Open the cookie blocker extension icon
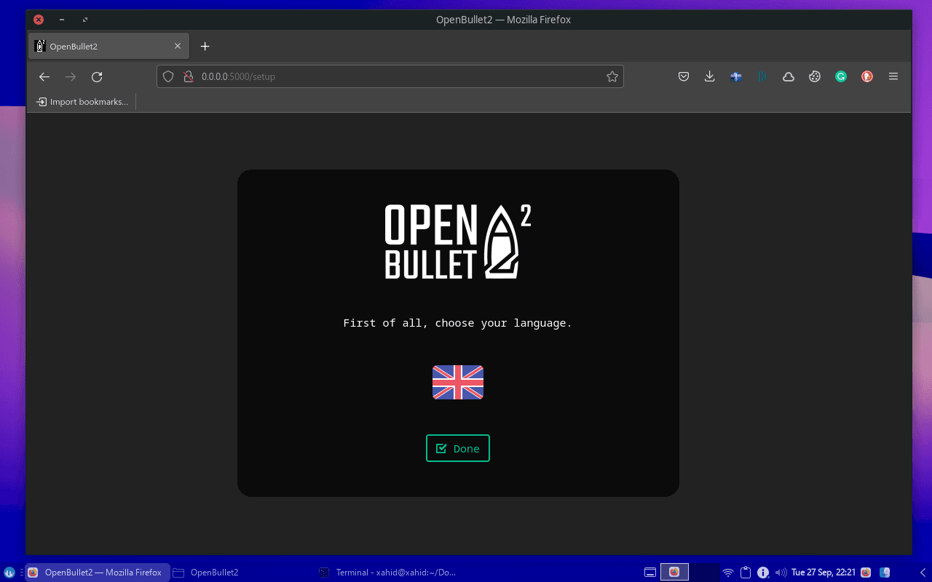Viewport: 932px width, 582px height. click(x=814, y=76)
